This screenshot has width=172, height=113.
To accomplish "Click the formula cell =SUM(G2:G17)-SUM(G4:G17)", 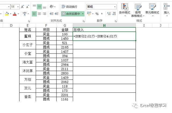I will point(104,36).
